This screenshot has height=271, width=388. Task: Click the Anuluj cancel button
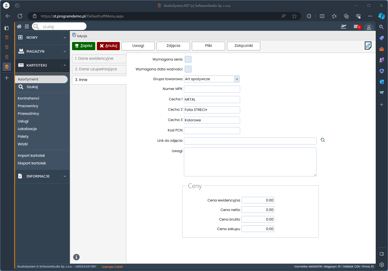pyautogui.click(x=108, y=46)
